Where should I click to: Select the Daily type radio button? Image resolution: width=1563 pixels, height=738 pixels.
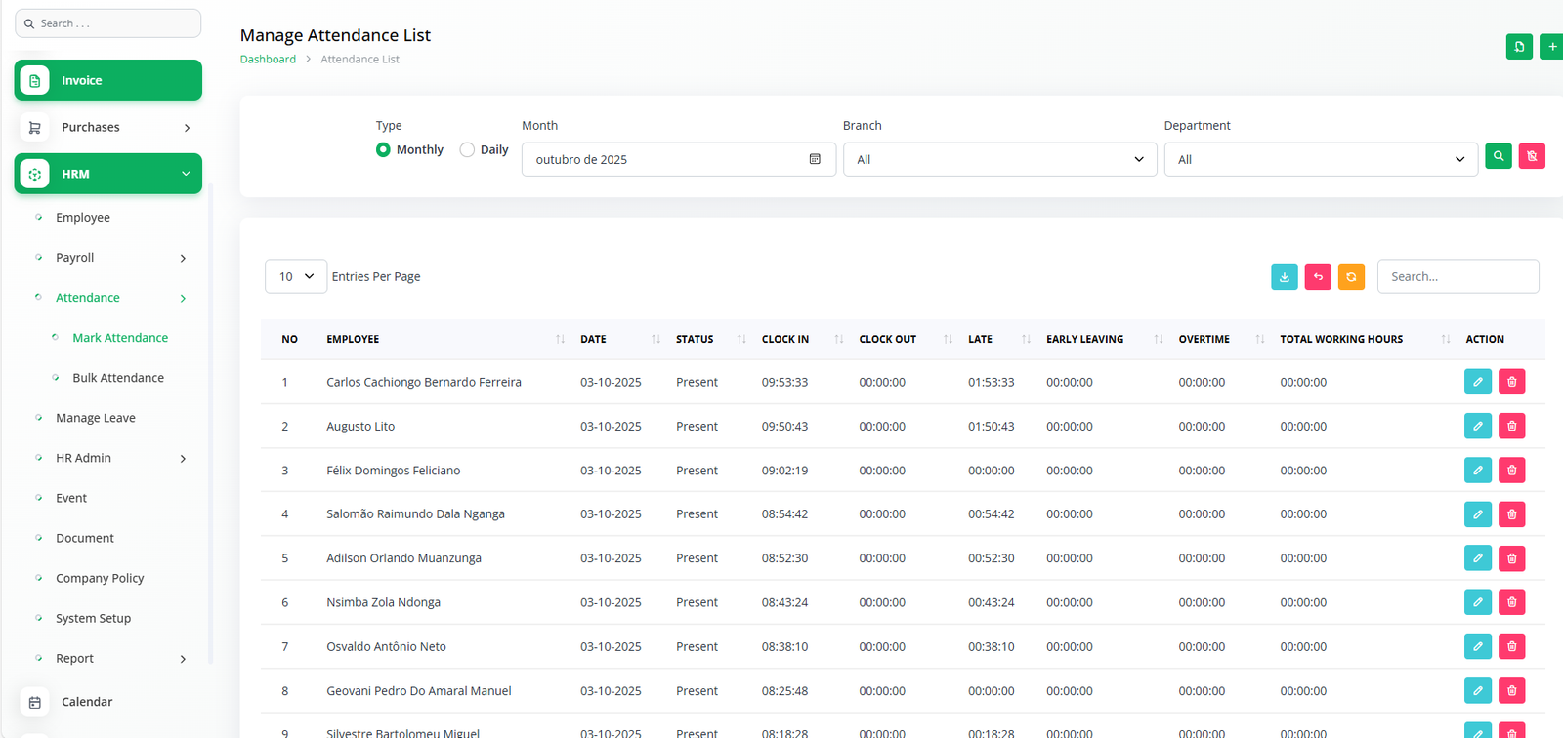pyautogui.click(x=467, y=149)
